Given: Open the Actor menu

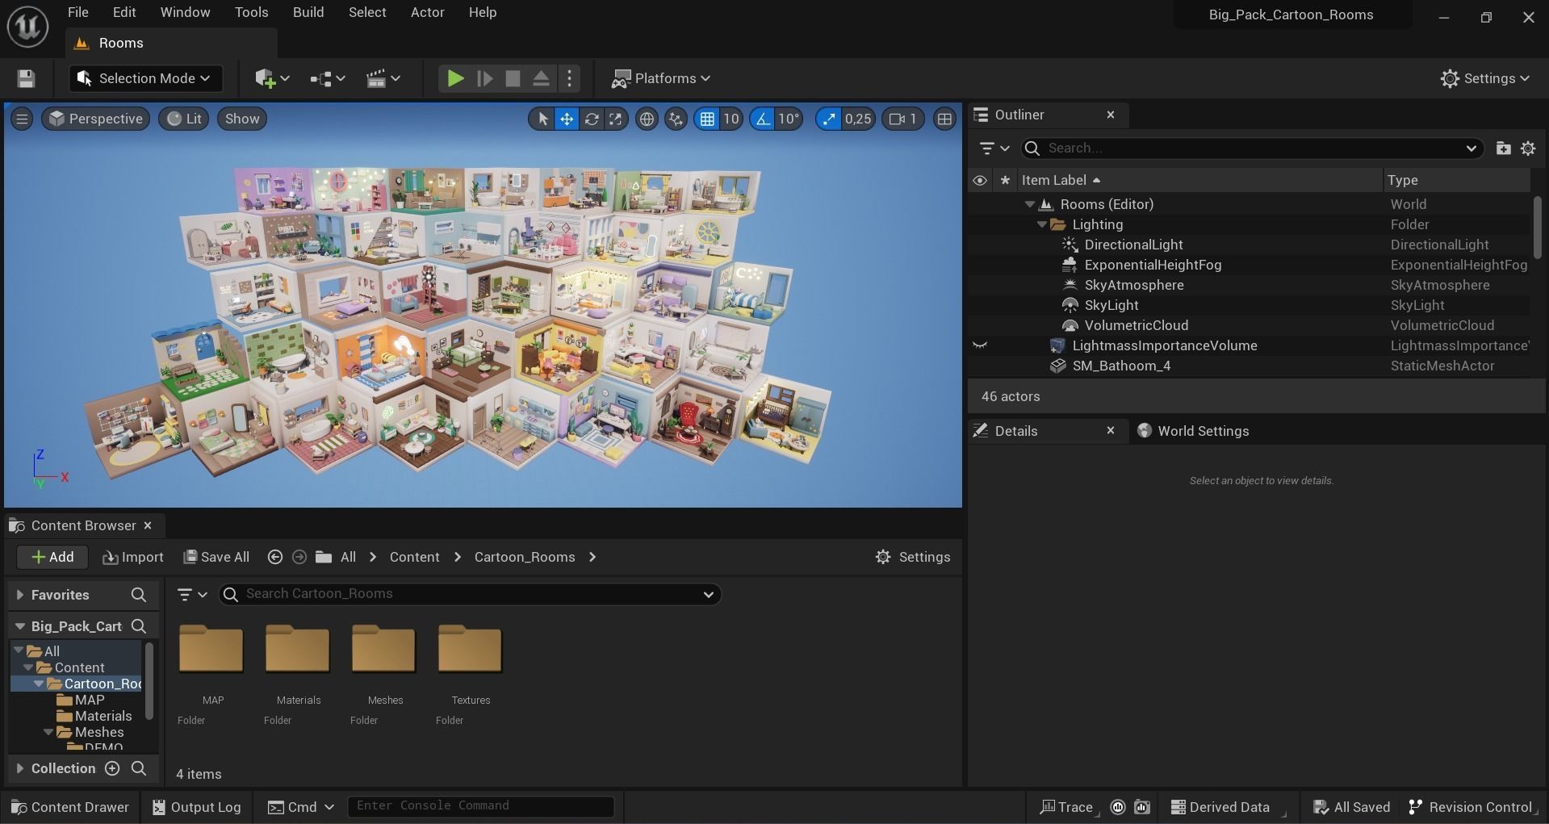Looking at the screenshot, I should pos(427,13).
